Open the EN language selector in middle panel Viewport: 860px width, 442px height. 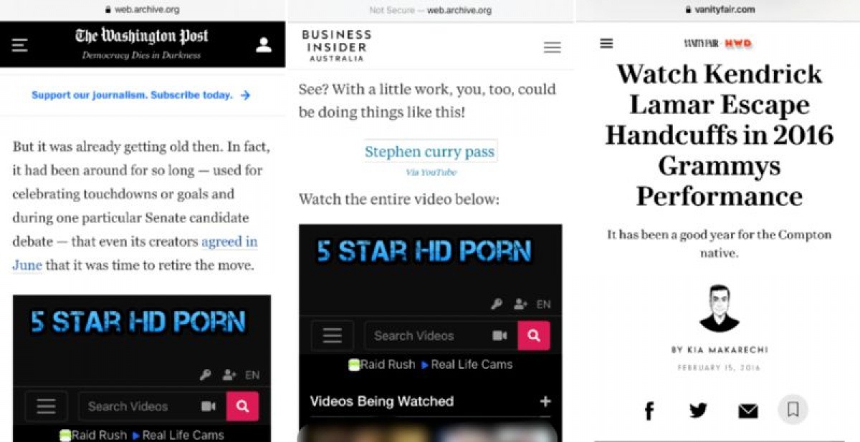(544, 304)
